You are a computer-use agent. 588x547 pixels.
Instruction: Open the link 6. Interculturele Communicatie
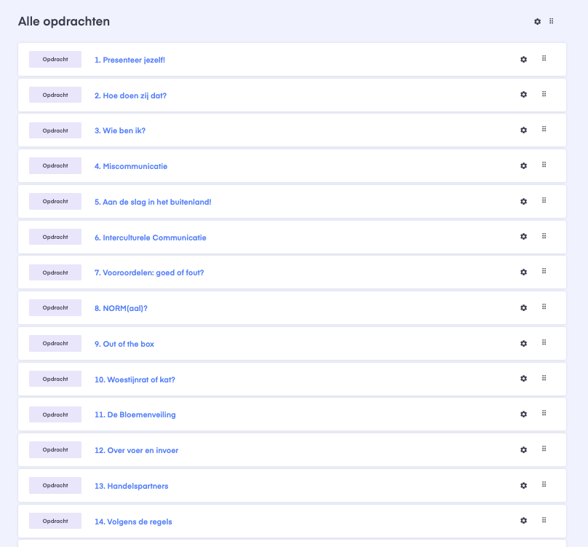[x=151, y=237]
